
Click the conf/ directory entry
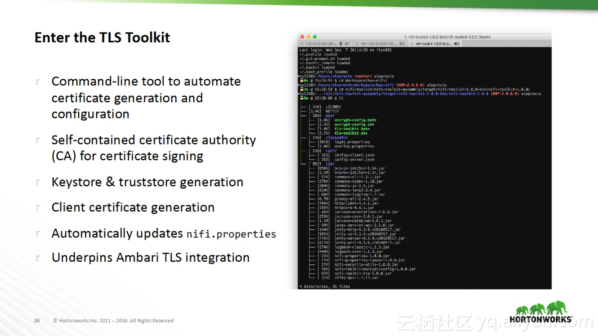[x=331, y=151]
